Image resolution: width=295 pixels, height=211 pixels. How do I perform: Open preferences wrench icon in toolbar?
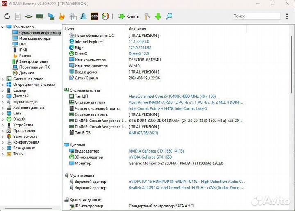click(147, 16)
